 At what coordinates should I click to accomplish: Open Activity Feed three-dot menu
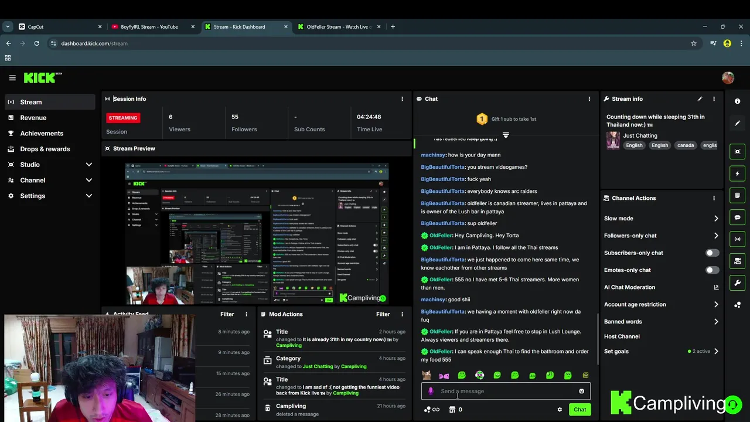(246, 314)
